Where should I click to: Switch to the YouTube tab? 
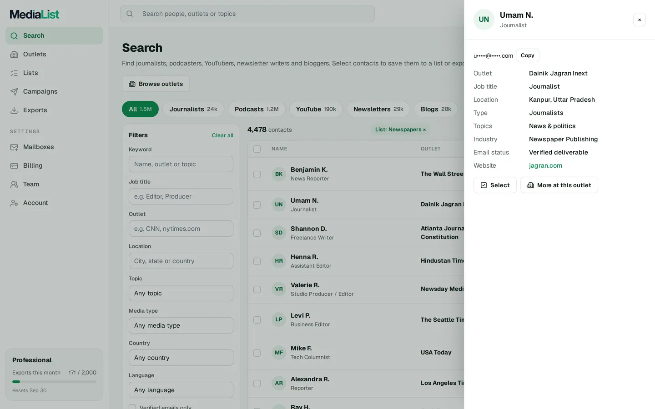(316, 109)
